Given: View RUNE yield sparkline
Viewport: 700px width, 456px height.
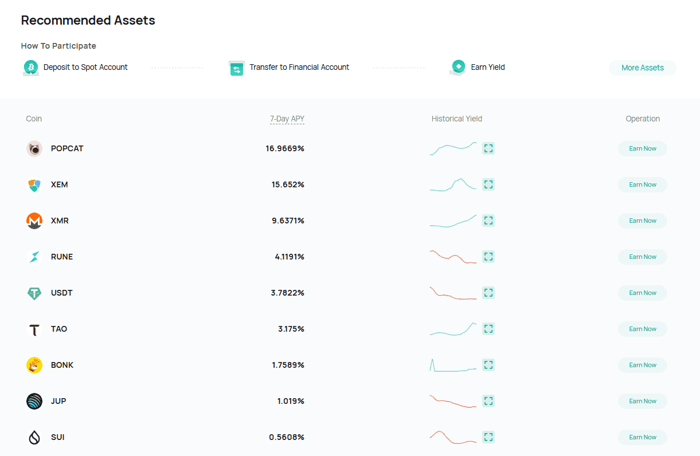Looking at the screenshot, I should [453, 257].
